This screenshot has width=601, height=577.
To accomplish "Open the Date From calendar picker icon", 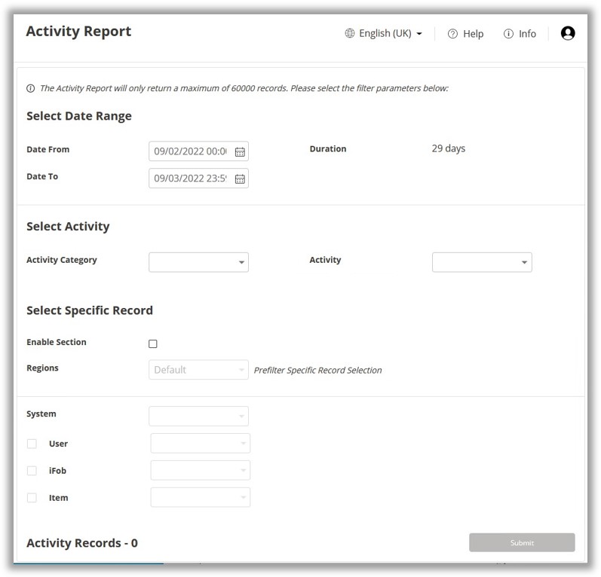I will click(x=240, y=151).
